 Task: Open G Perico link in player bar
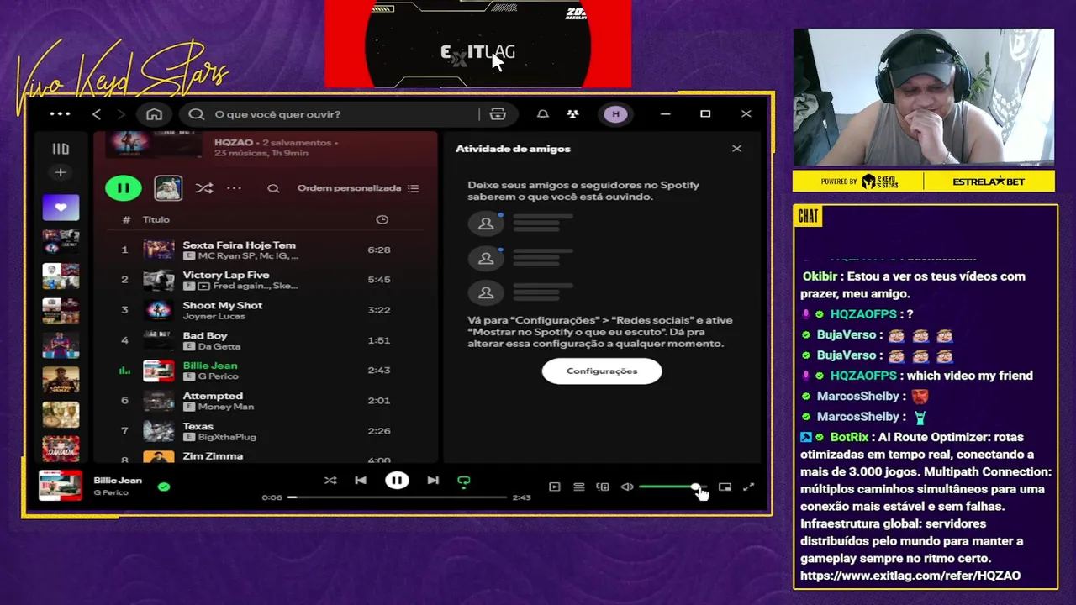pyautogui.click(x=111, y=492)
